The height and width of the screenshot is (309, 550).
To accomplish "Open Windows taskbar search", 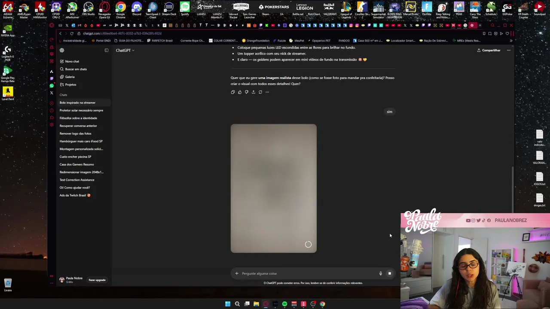I will click(x=237, y=304).
